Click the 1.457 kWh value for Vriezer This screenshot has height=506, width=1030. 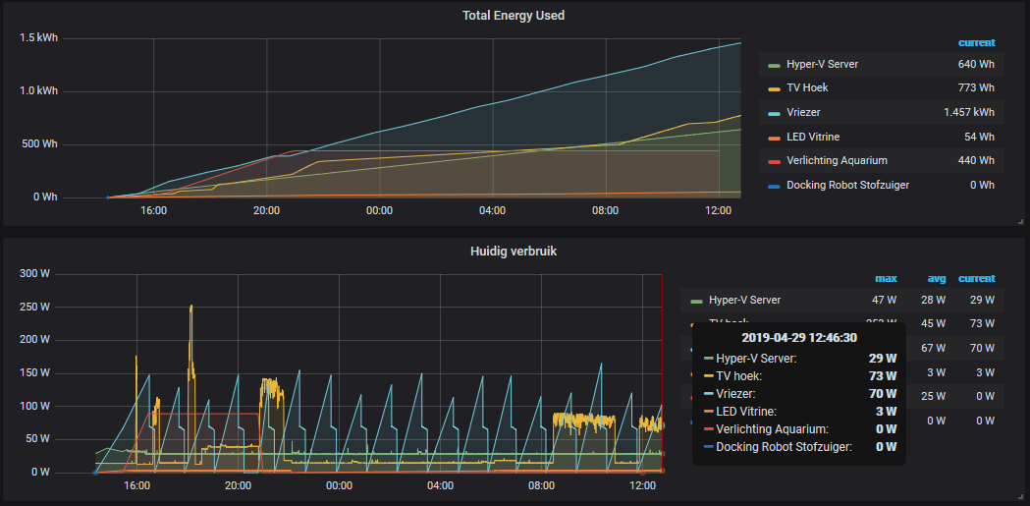[969, 112]
